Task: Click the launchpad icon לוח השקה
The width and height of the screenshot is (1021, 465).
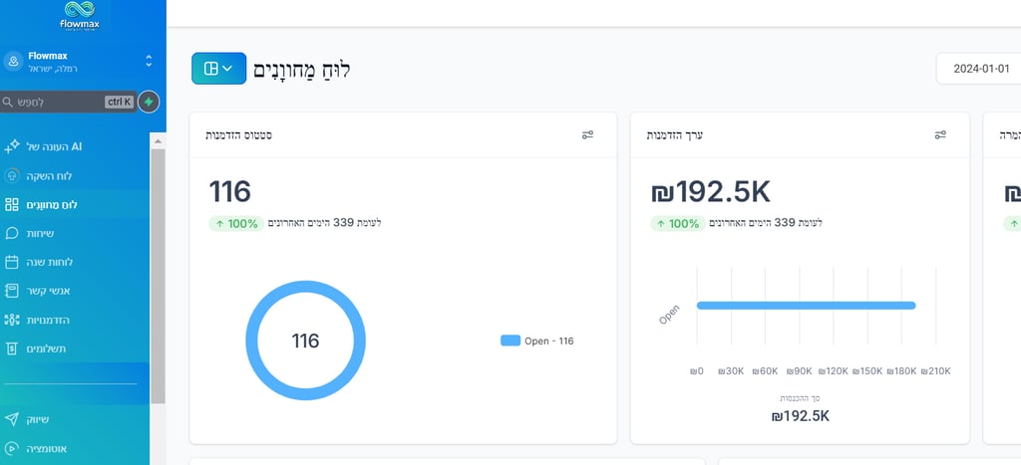Action: pos(12,175)
